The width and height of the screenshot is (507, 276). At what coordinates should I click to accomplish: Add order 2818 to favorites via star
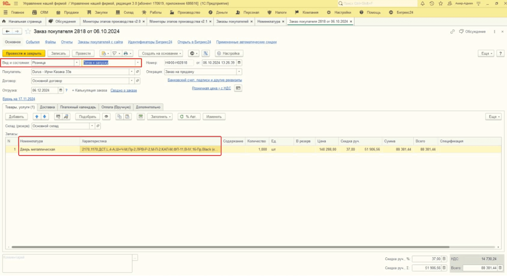(x=28, y=31)
